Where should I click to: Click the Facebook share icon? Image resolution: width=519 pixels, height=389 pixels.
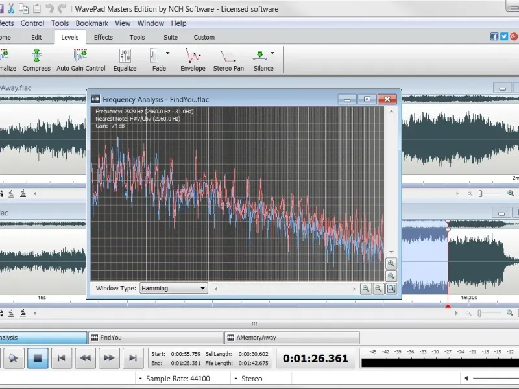point(494,36)
